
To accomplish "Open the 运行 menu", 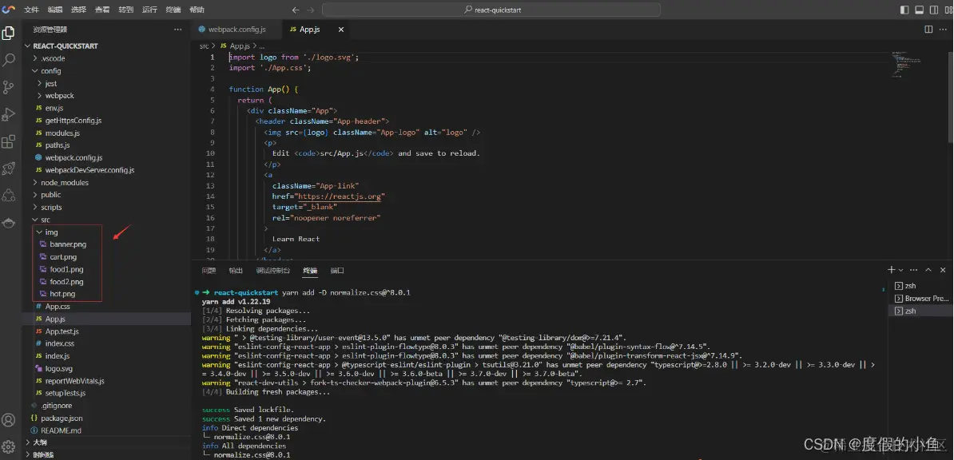I will pyautogui.click(x=149, y=10).
